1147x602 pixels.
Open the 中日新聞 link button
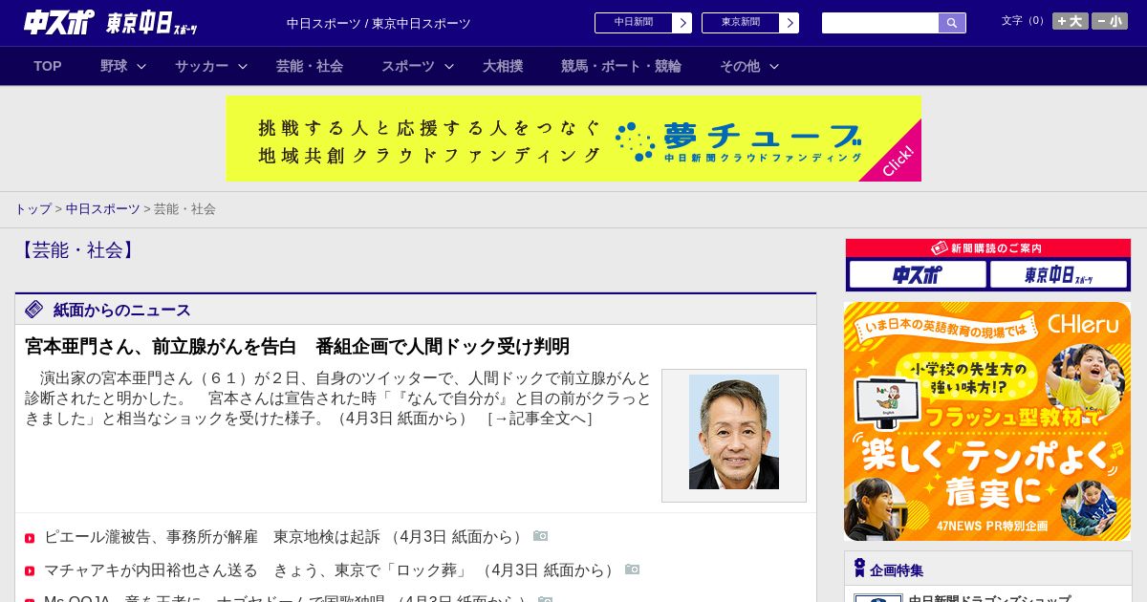click(634, 23)
